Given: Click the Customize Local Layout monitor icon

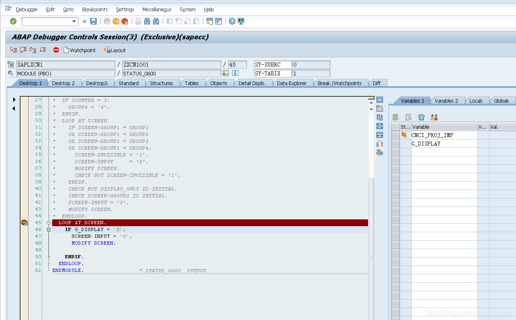Looking at the screenshot, I should [241, 21].
